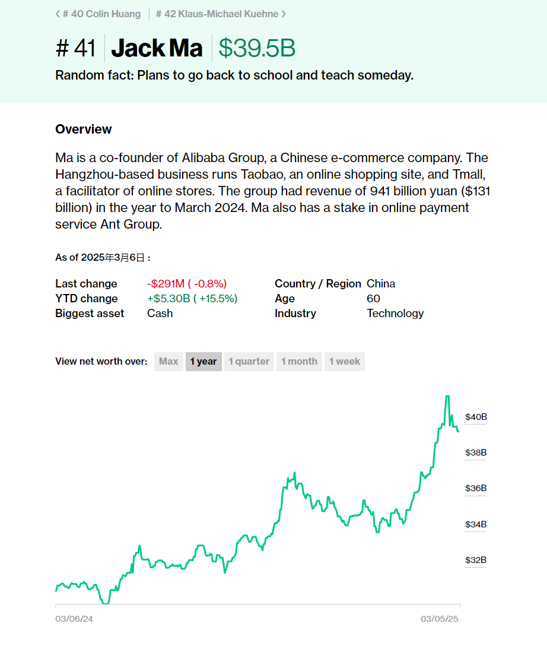547x661 pixels.
Task: Click the $39.5B net worth figure
Action: 257,48
